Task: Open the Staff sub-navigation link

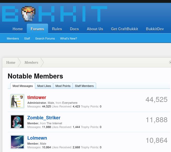Action: coord(27,38)
